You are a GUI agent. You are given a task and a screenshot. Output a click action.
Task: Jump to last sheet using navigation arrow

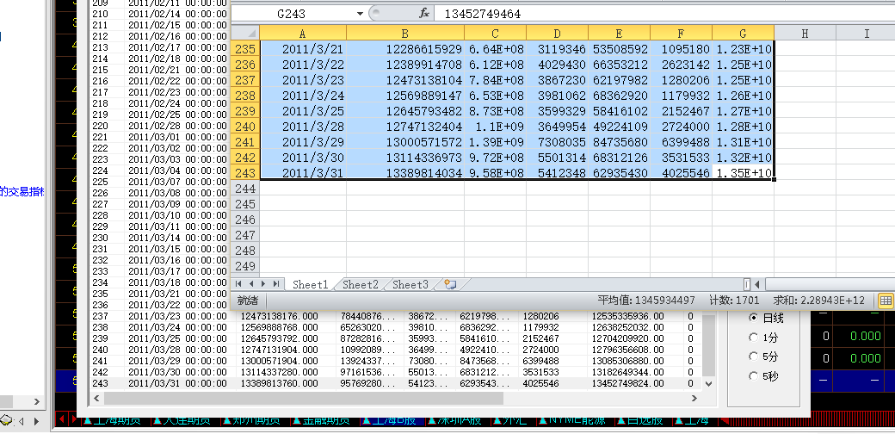pyautogui.click(x=276, y=284)
